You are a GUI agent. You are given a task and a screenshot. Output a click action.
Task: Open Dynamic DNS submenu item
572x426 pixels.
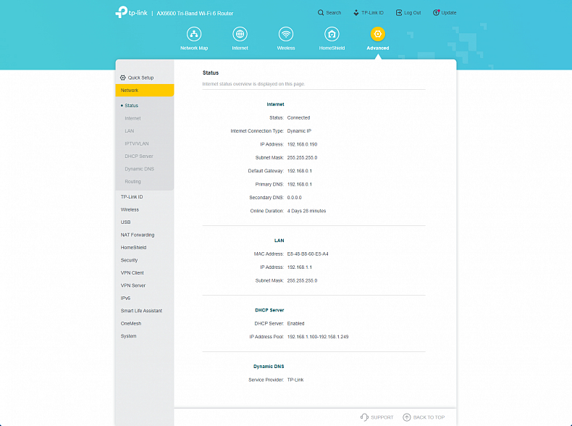coord(139,169)
